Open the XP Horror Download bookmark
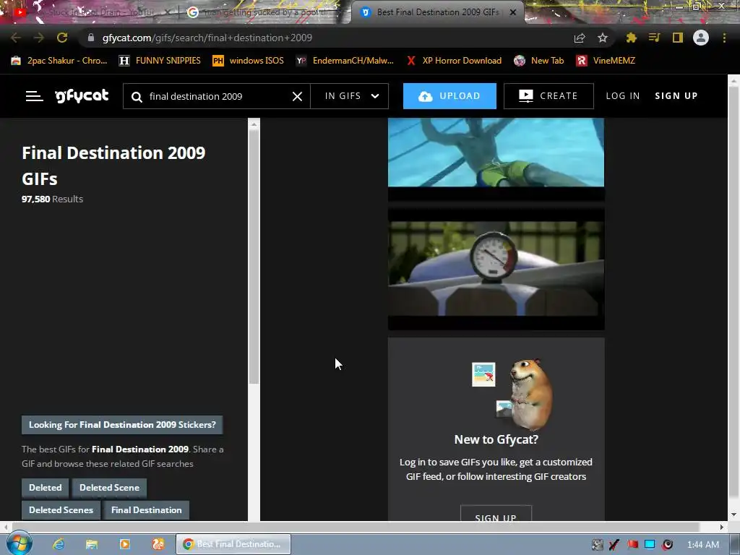Screen dimensions: 740x555 tap(454, 61)
